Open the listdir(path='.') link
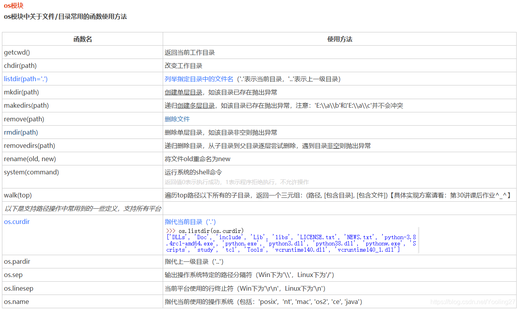This screenshot has width=519, height=309. click(26, 79)
